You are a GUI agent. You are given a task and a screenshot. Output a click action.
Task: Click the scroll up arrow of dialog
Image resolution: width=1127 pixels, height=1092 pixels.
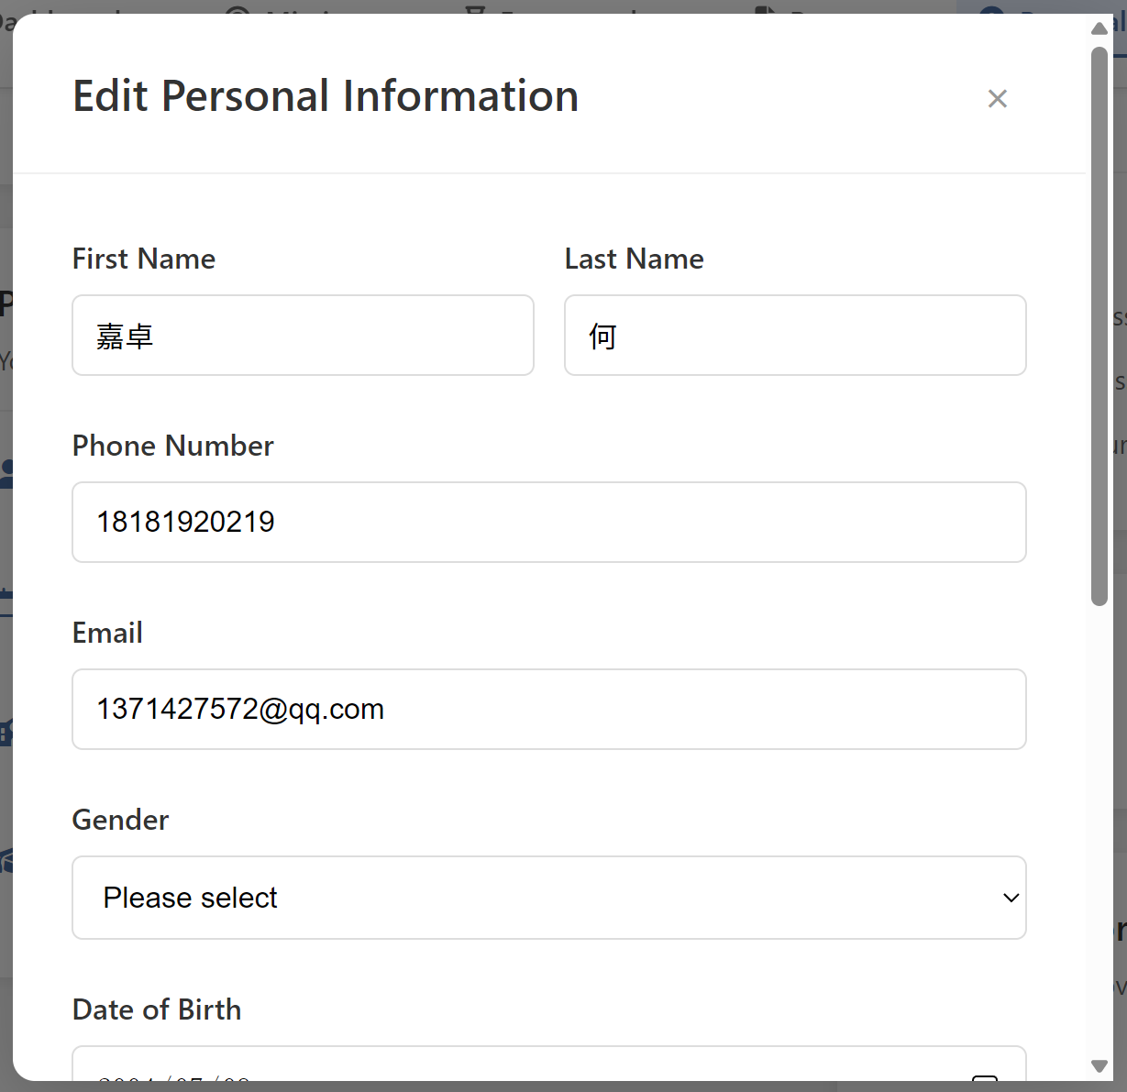(x=1099, y=28)
